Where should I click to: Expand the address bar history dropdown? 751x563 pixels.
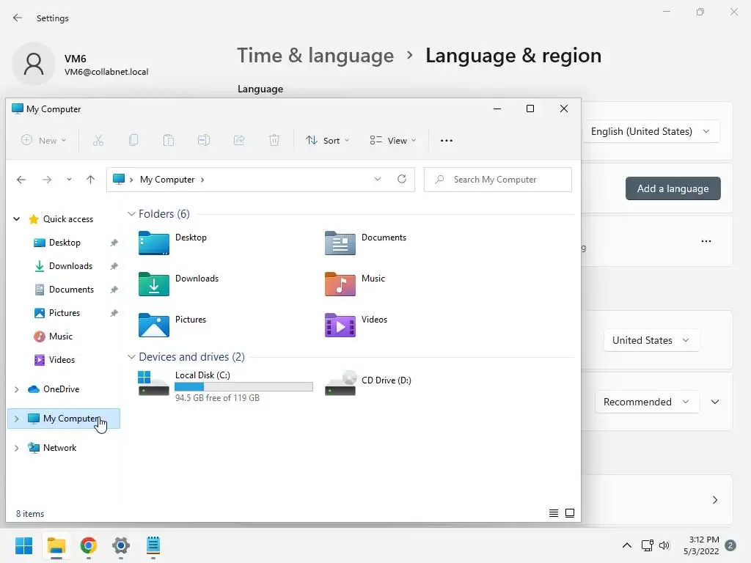click(378, 179)
